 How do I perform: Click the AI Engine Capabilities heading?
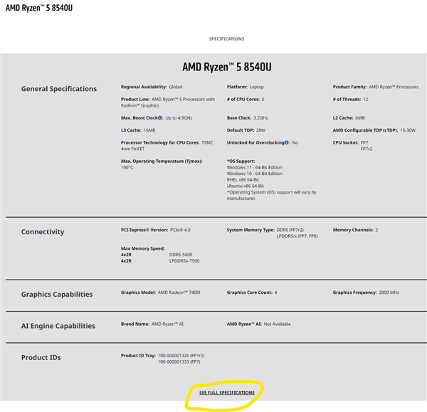[58, 326]
